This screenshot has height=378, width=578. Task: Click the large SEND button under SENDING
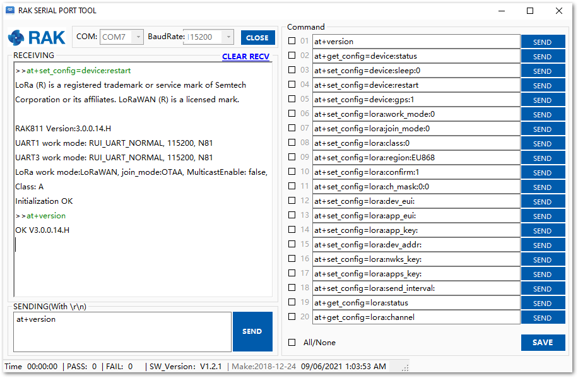(x=252, y=331)
